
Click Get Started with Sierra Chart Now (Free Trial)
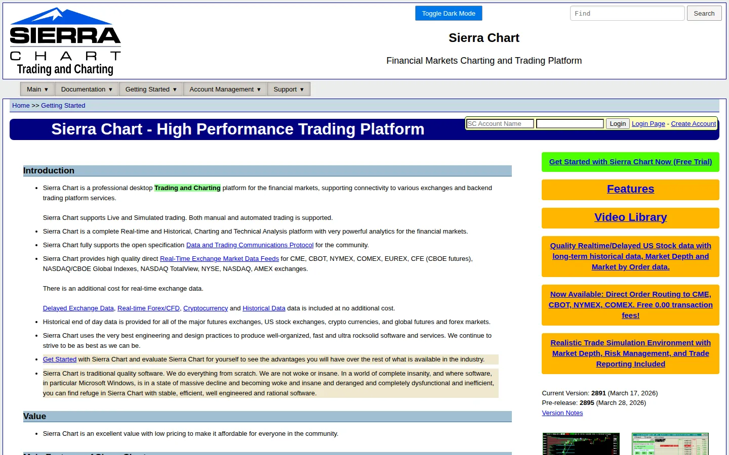tap(630, 162)
